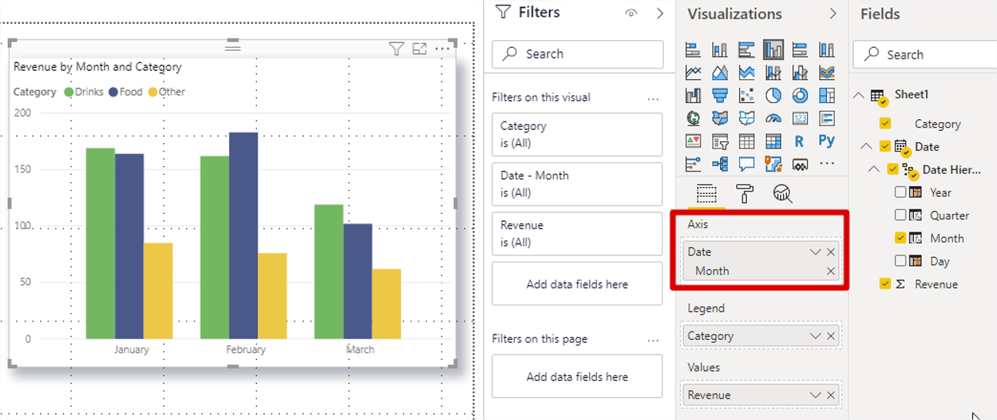Toggle Filters pane visibility eye icon

631,13
